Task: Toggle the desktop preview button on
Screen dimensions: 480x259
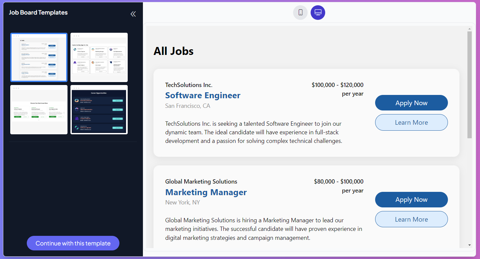Action: pyautogui.click(x=318, y=12)
